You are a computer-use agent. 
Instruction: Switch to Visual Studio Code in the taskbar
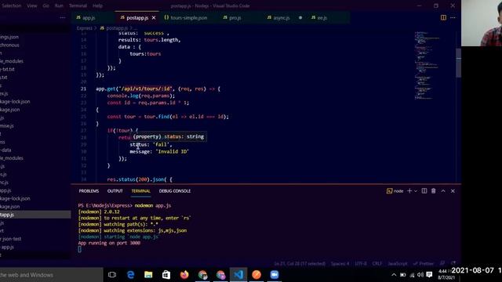pos(238,275)
